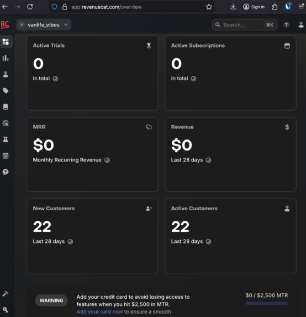Open the Targeting cursor sidebar icon
Image resolution: width=306 pixels, height=317 pixels.
6,123
